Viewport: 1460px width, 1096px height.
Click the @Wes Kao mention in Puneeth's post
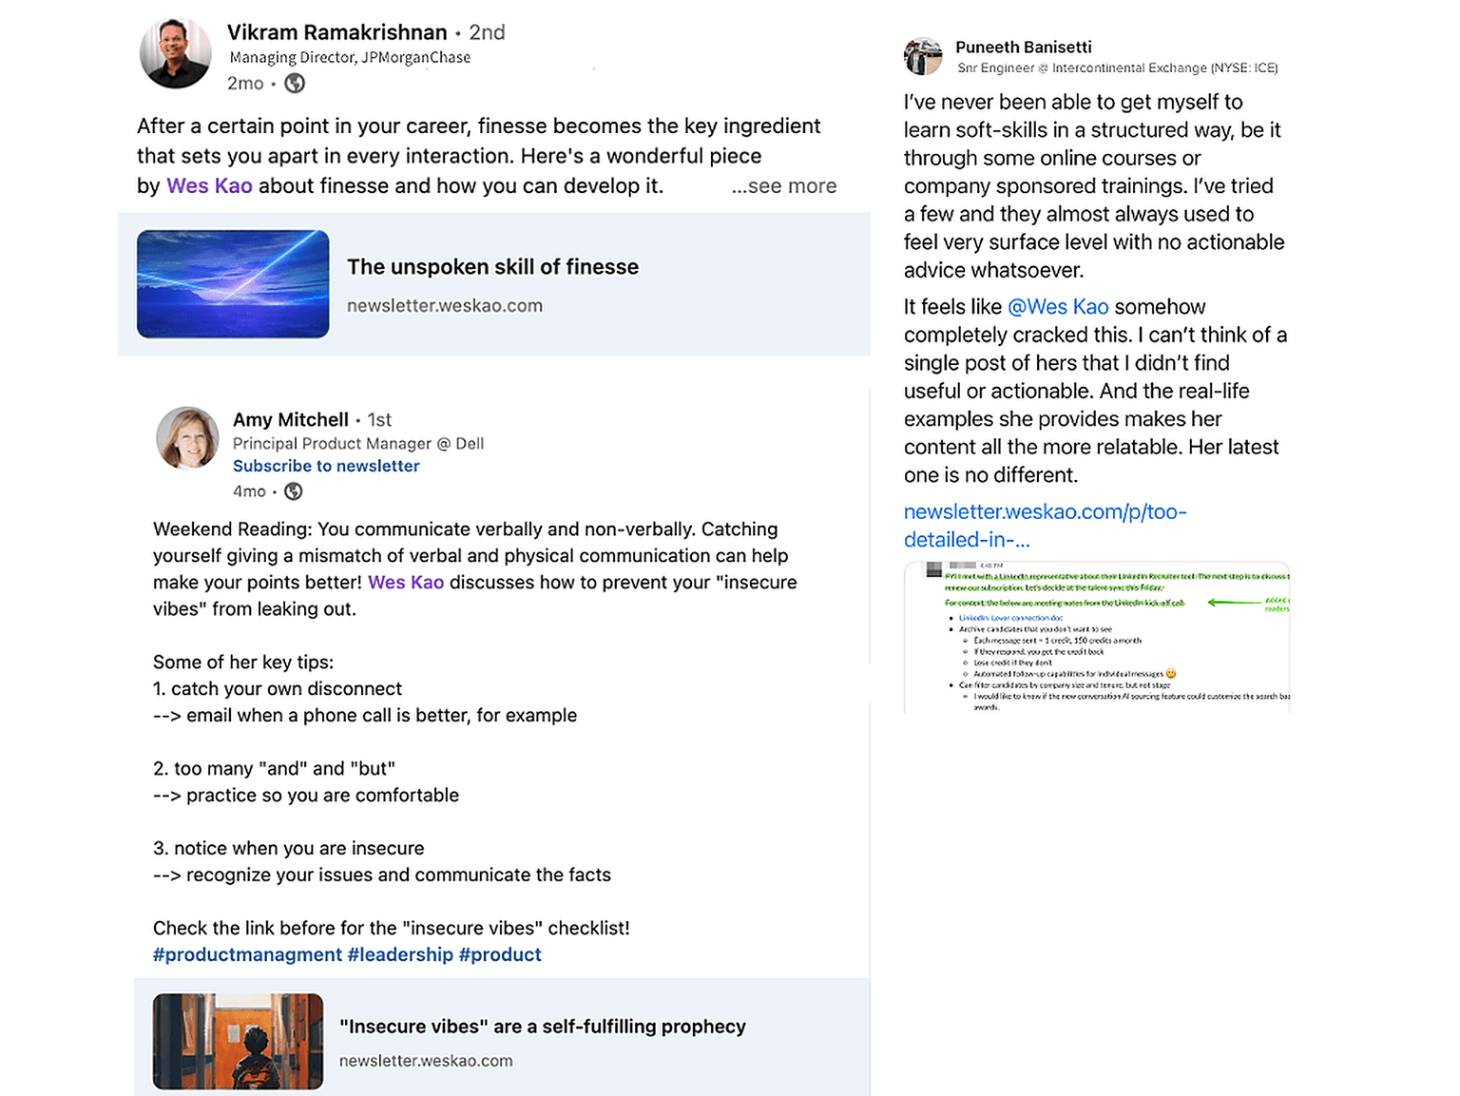[x=1058, y=307]
